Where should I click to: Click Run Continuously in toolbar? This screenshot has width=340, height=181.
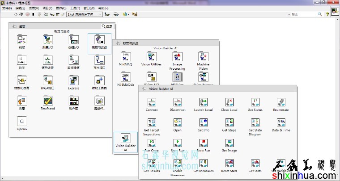tap(21, 14)
